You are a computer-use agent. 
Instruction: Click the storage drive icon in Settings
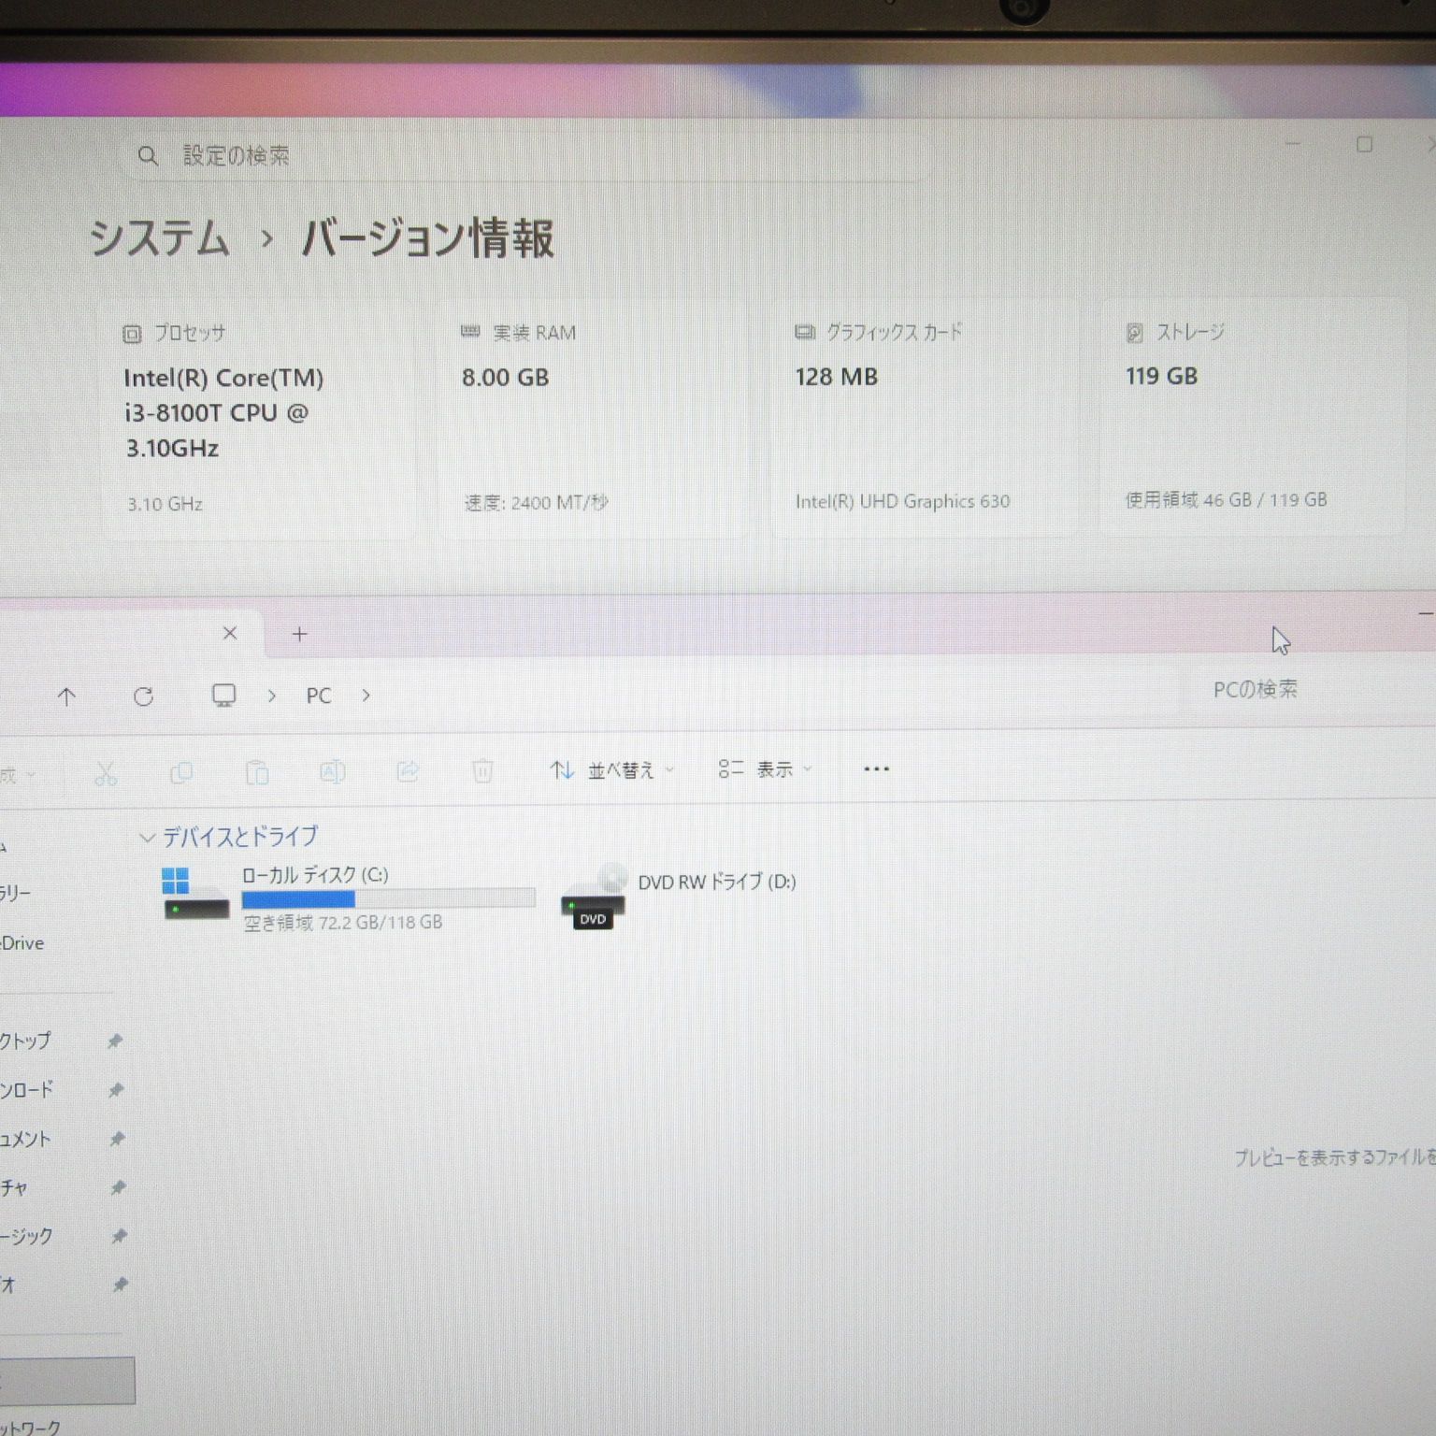pos(1134,333)
